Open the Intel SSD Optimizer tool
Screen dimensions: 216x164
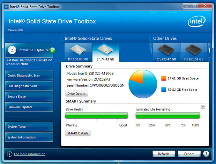[x=29, y=50]
